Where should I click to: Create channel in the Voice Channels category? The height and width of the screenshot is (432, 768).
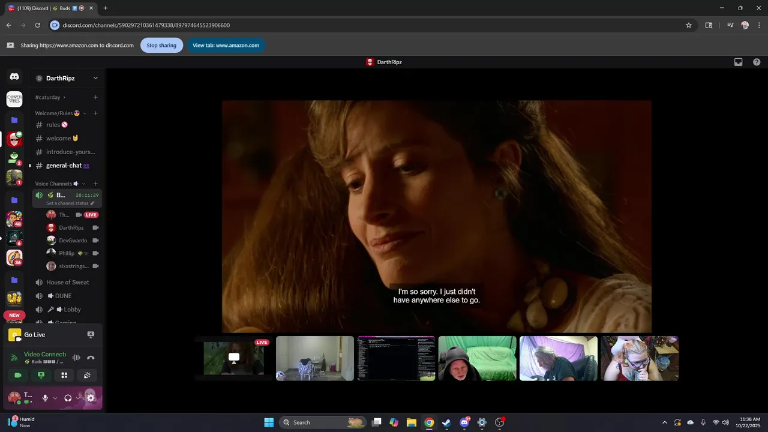coord(95,184)
